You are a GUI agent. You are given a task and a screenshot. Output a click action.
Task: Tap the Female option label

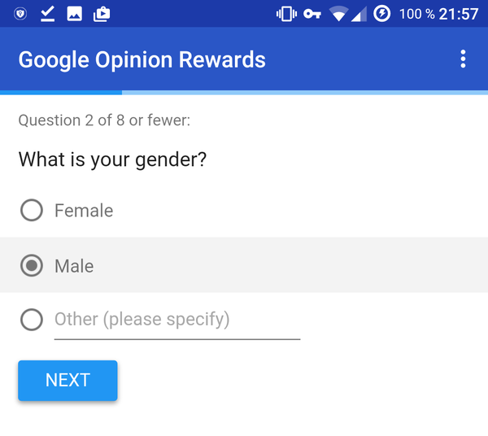coord(84,211)
